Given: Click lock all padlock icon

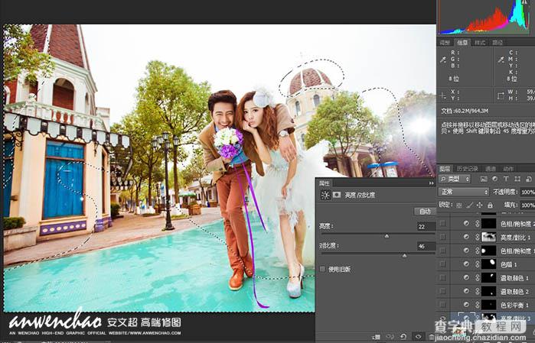Looking at the screenshot, I should point(490,205).
